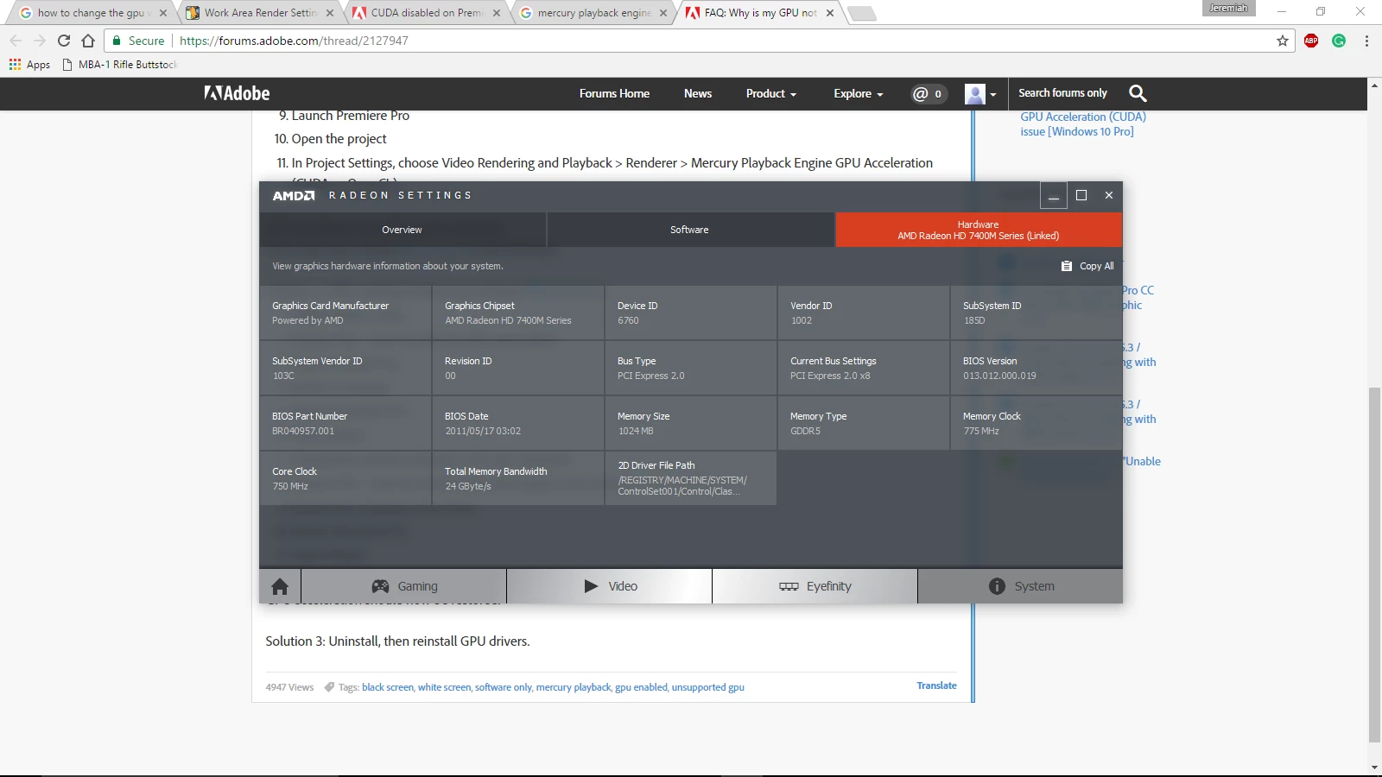Screen dimensions: 1382x777
Task: Click the Translate link
Action: coord(937,685)
